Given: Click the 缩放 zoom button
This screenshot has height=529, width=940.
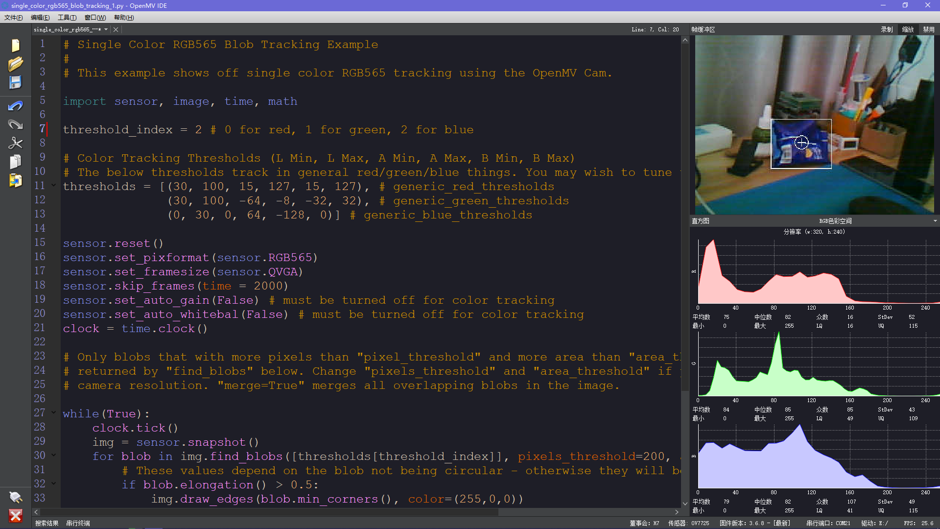Looking at the screenshot, I should click(908, 29).
